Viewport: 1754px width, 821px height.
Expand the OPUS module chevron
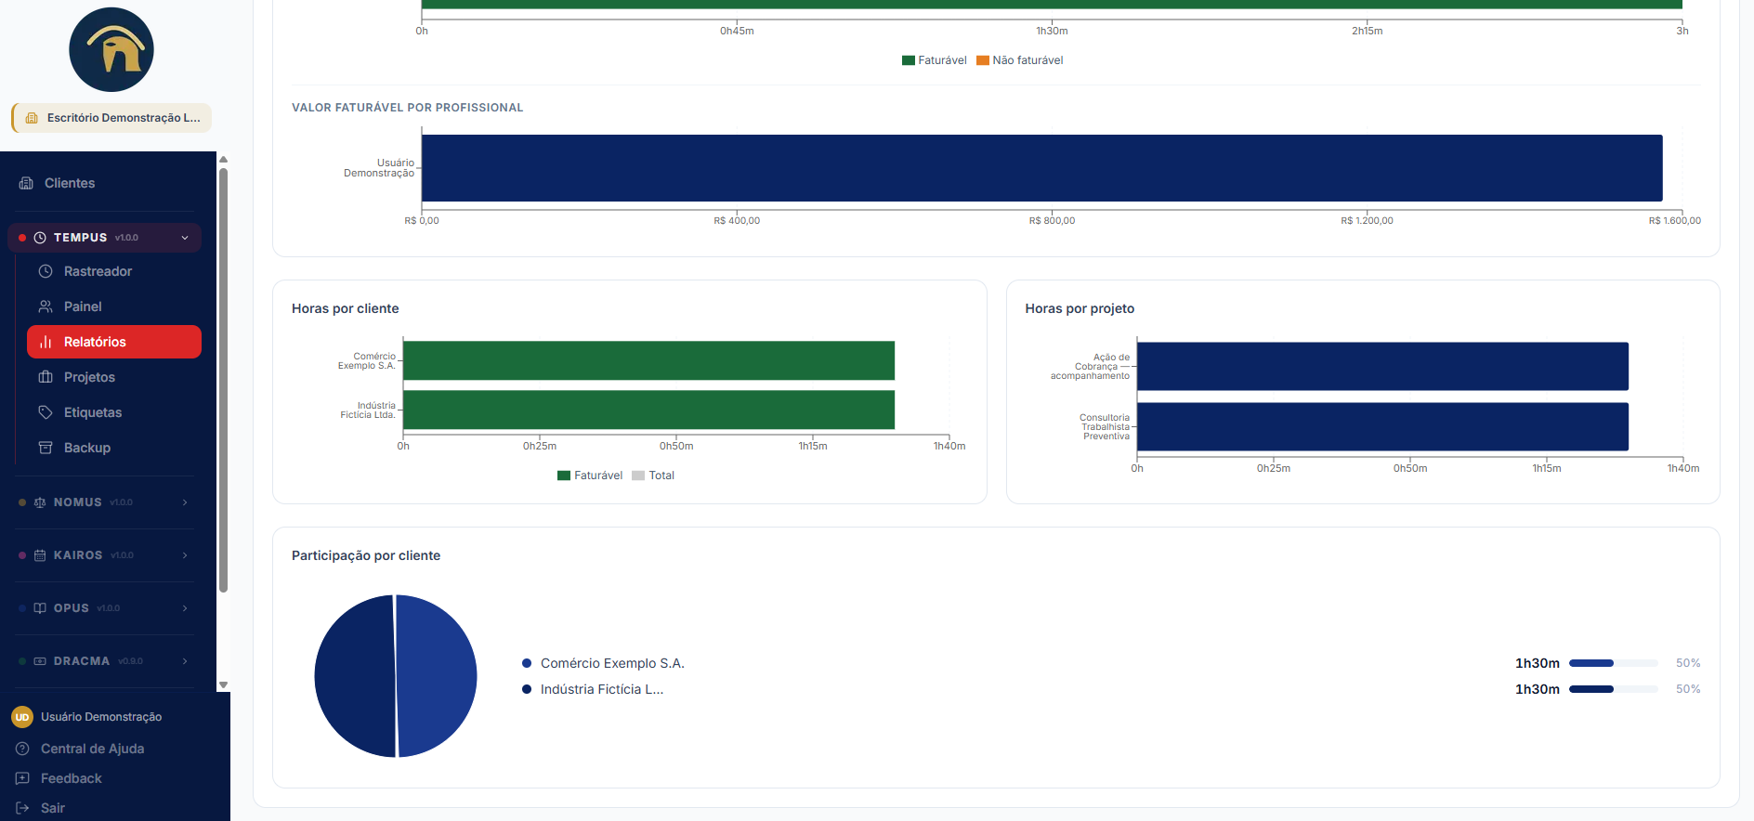click(x=185, y=608)
